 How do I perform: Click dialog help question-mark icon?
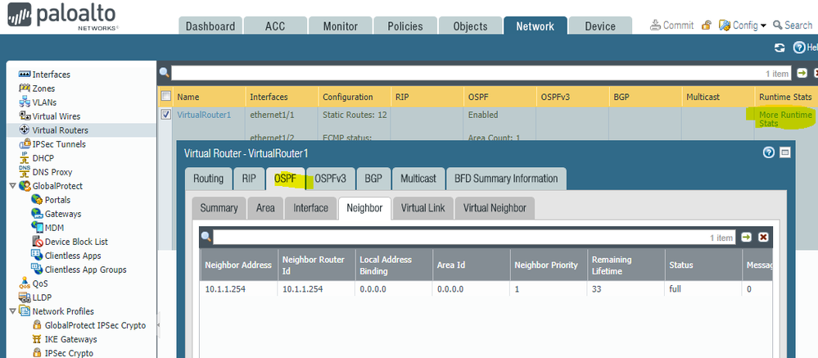coord(768,152)
